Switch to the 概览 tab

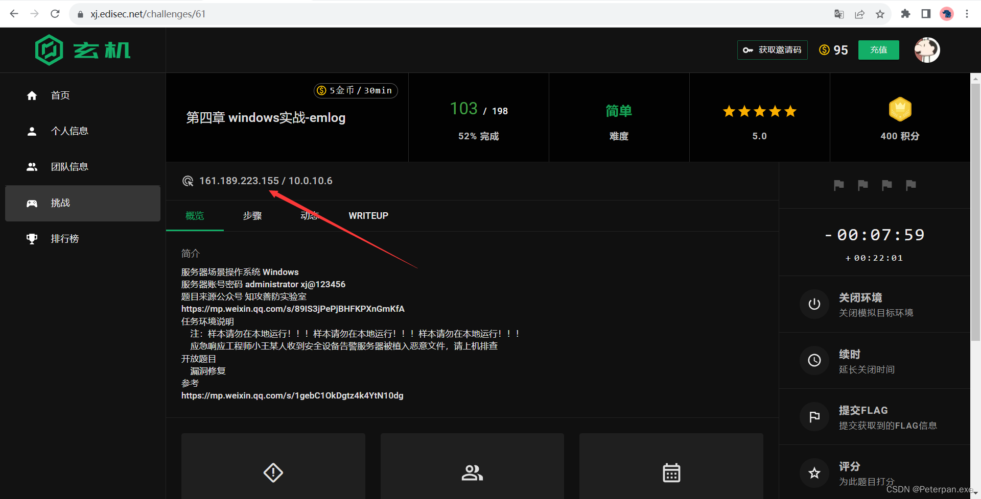point(195,216)
